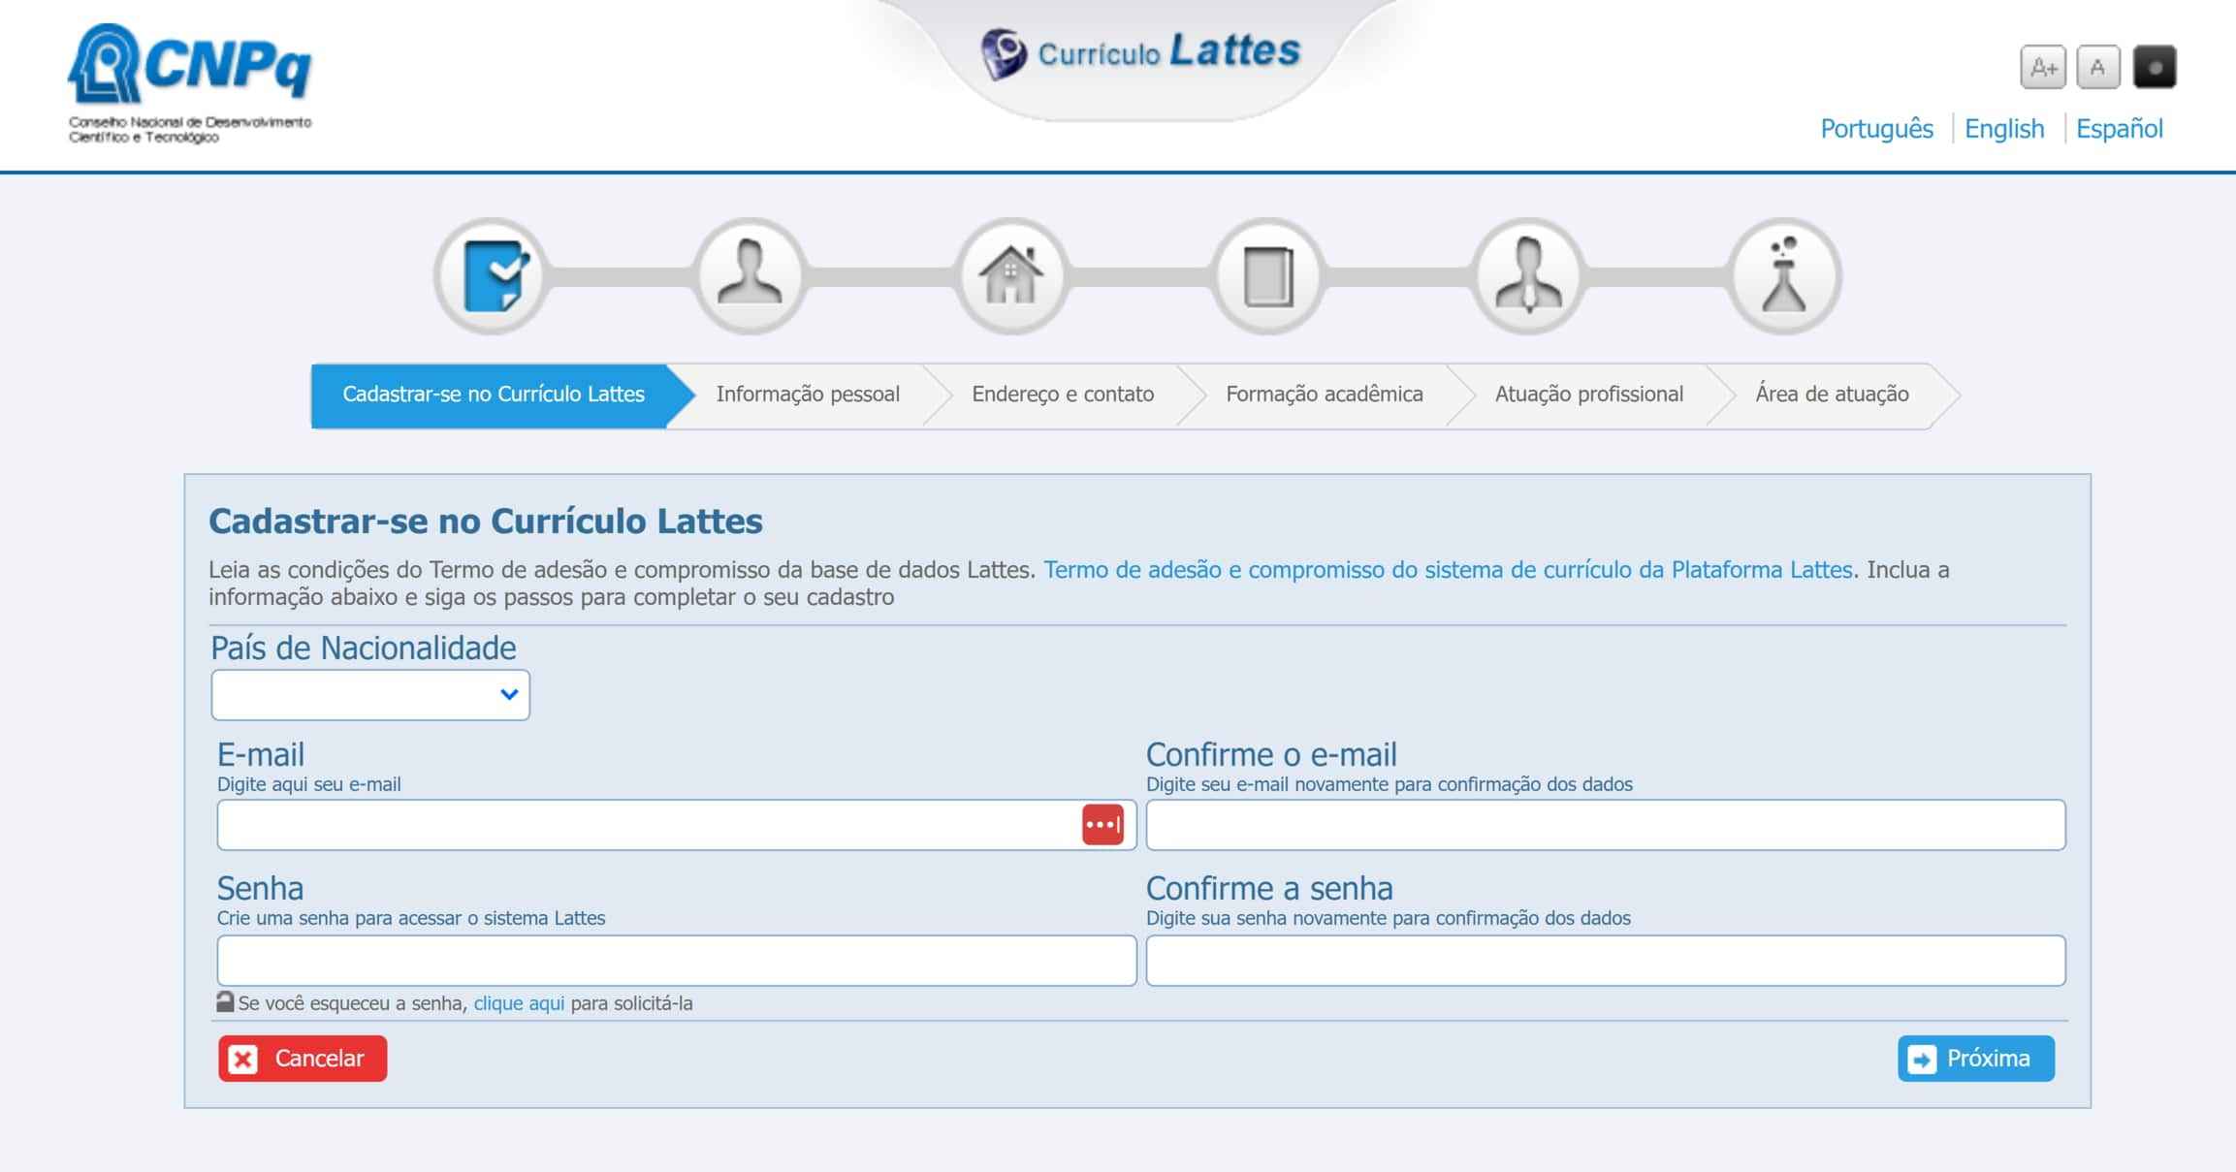The image size is (2236, 1172).
Task: Select Endereço e contato step tab
Action: pyautogui.click(x=1063, y=395)
